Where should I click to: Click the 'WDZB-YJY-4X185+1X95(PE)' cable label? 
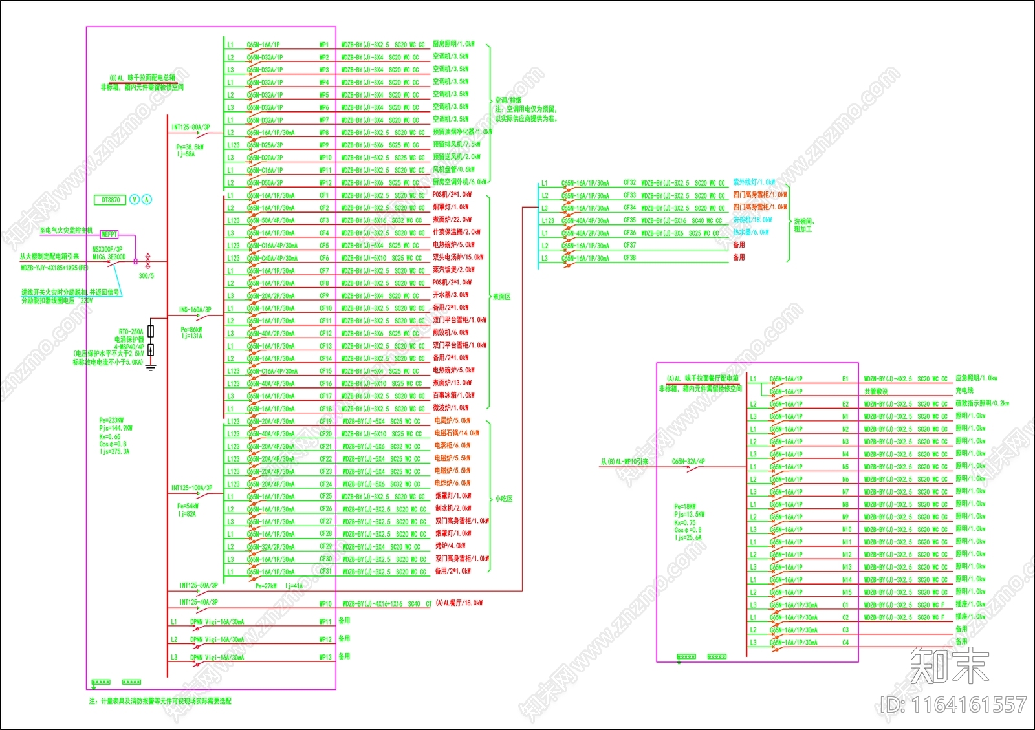(x=55, y=268)
